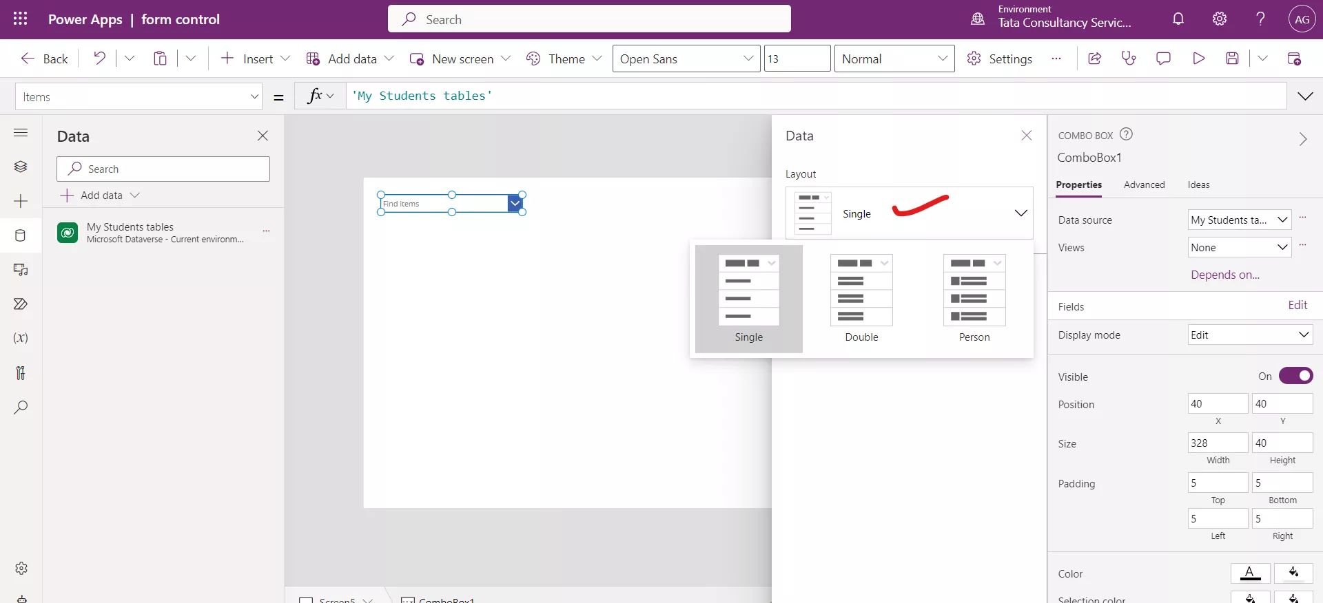The width and height of the screenshot is (1323, 603).
Task: Click the Depends on... link
Action: [x=1225, y=275]
